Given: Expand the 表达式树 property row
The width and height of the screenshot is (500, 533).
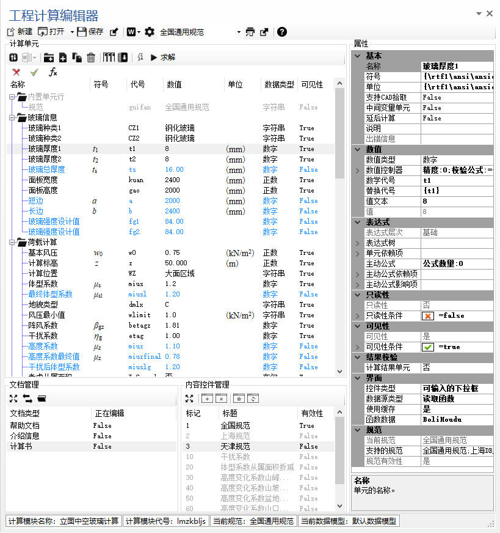Looking at the screenshot, I should (357, 243).
